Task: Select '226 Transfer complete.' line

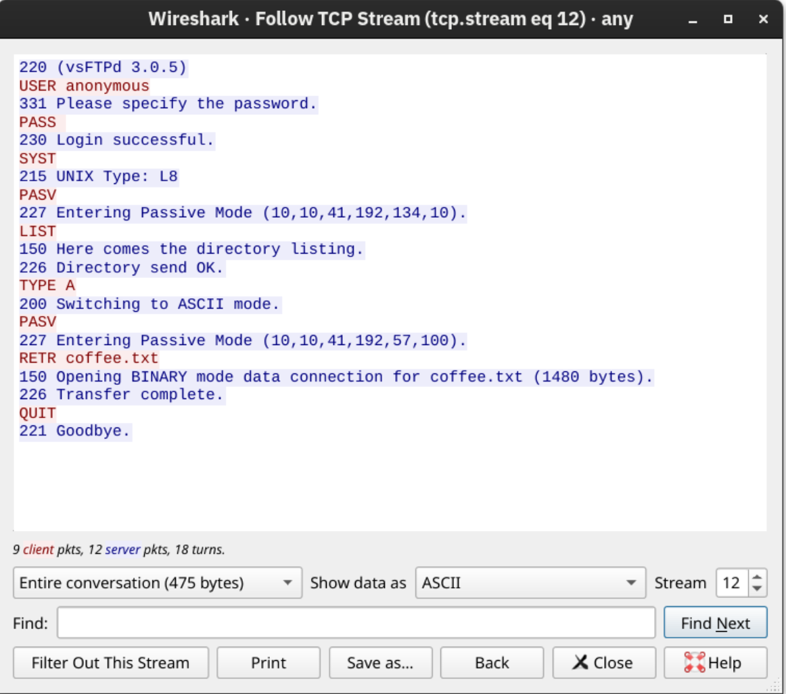Action: tap(122, 394)
